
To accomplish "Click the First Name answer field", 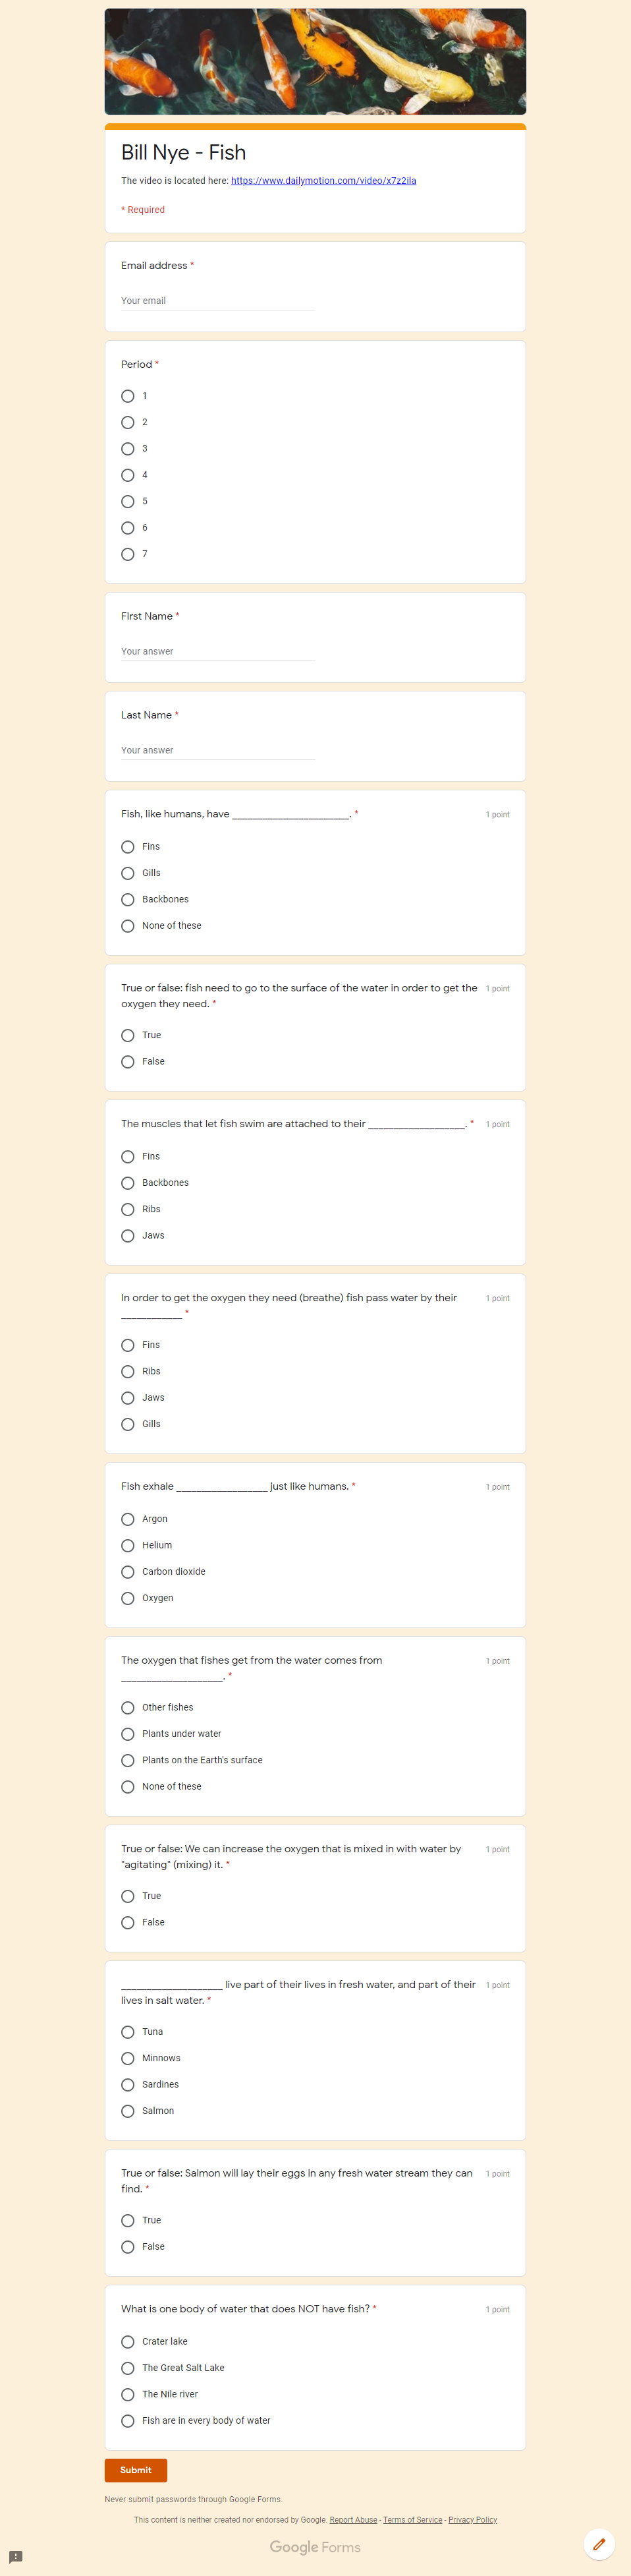I will point(217,651).
